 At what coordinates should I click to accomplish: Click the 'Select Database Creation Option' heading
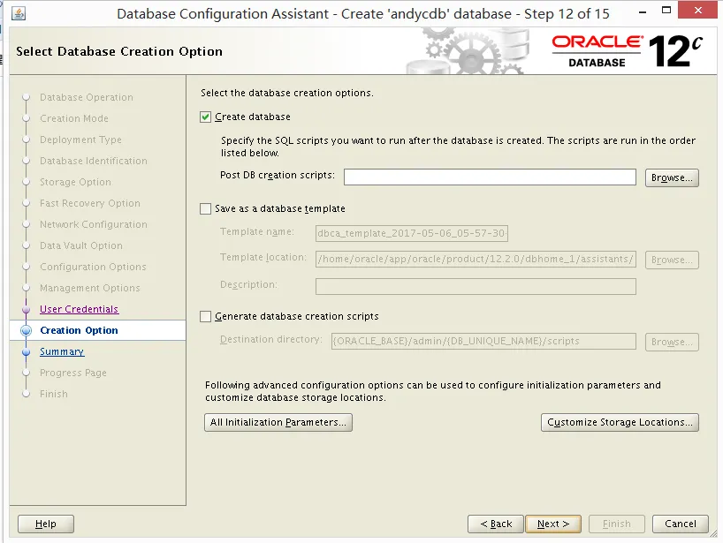pyautogui.click(x=119, y=51)
